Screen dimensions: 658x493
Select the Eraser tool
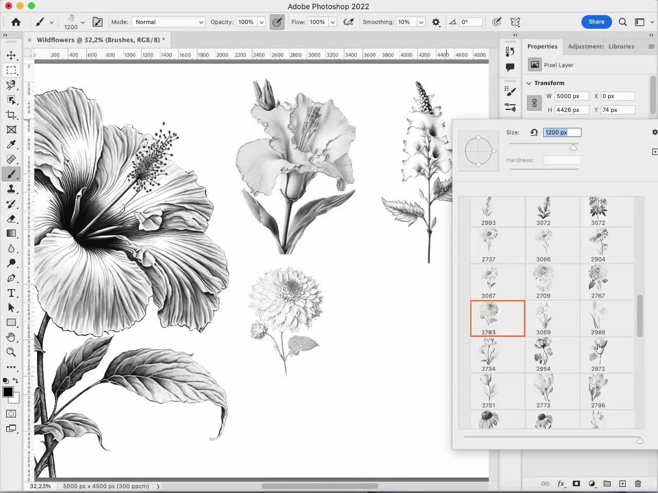tap(11, 219)
